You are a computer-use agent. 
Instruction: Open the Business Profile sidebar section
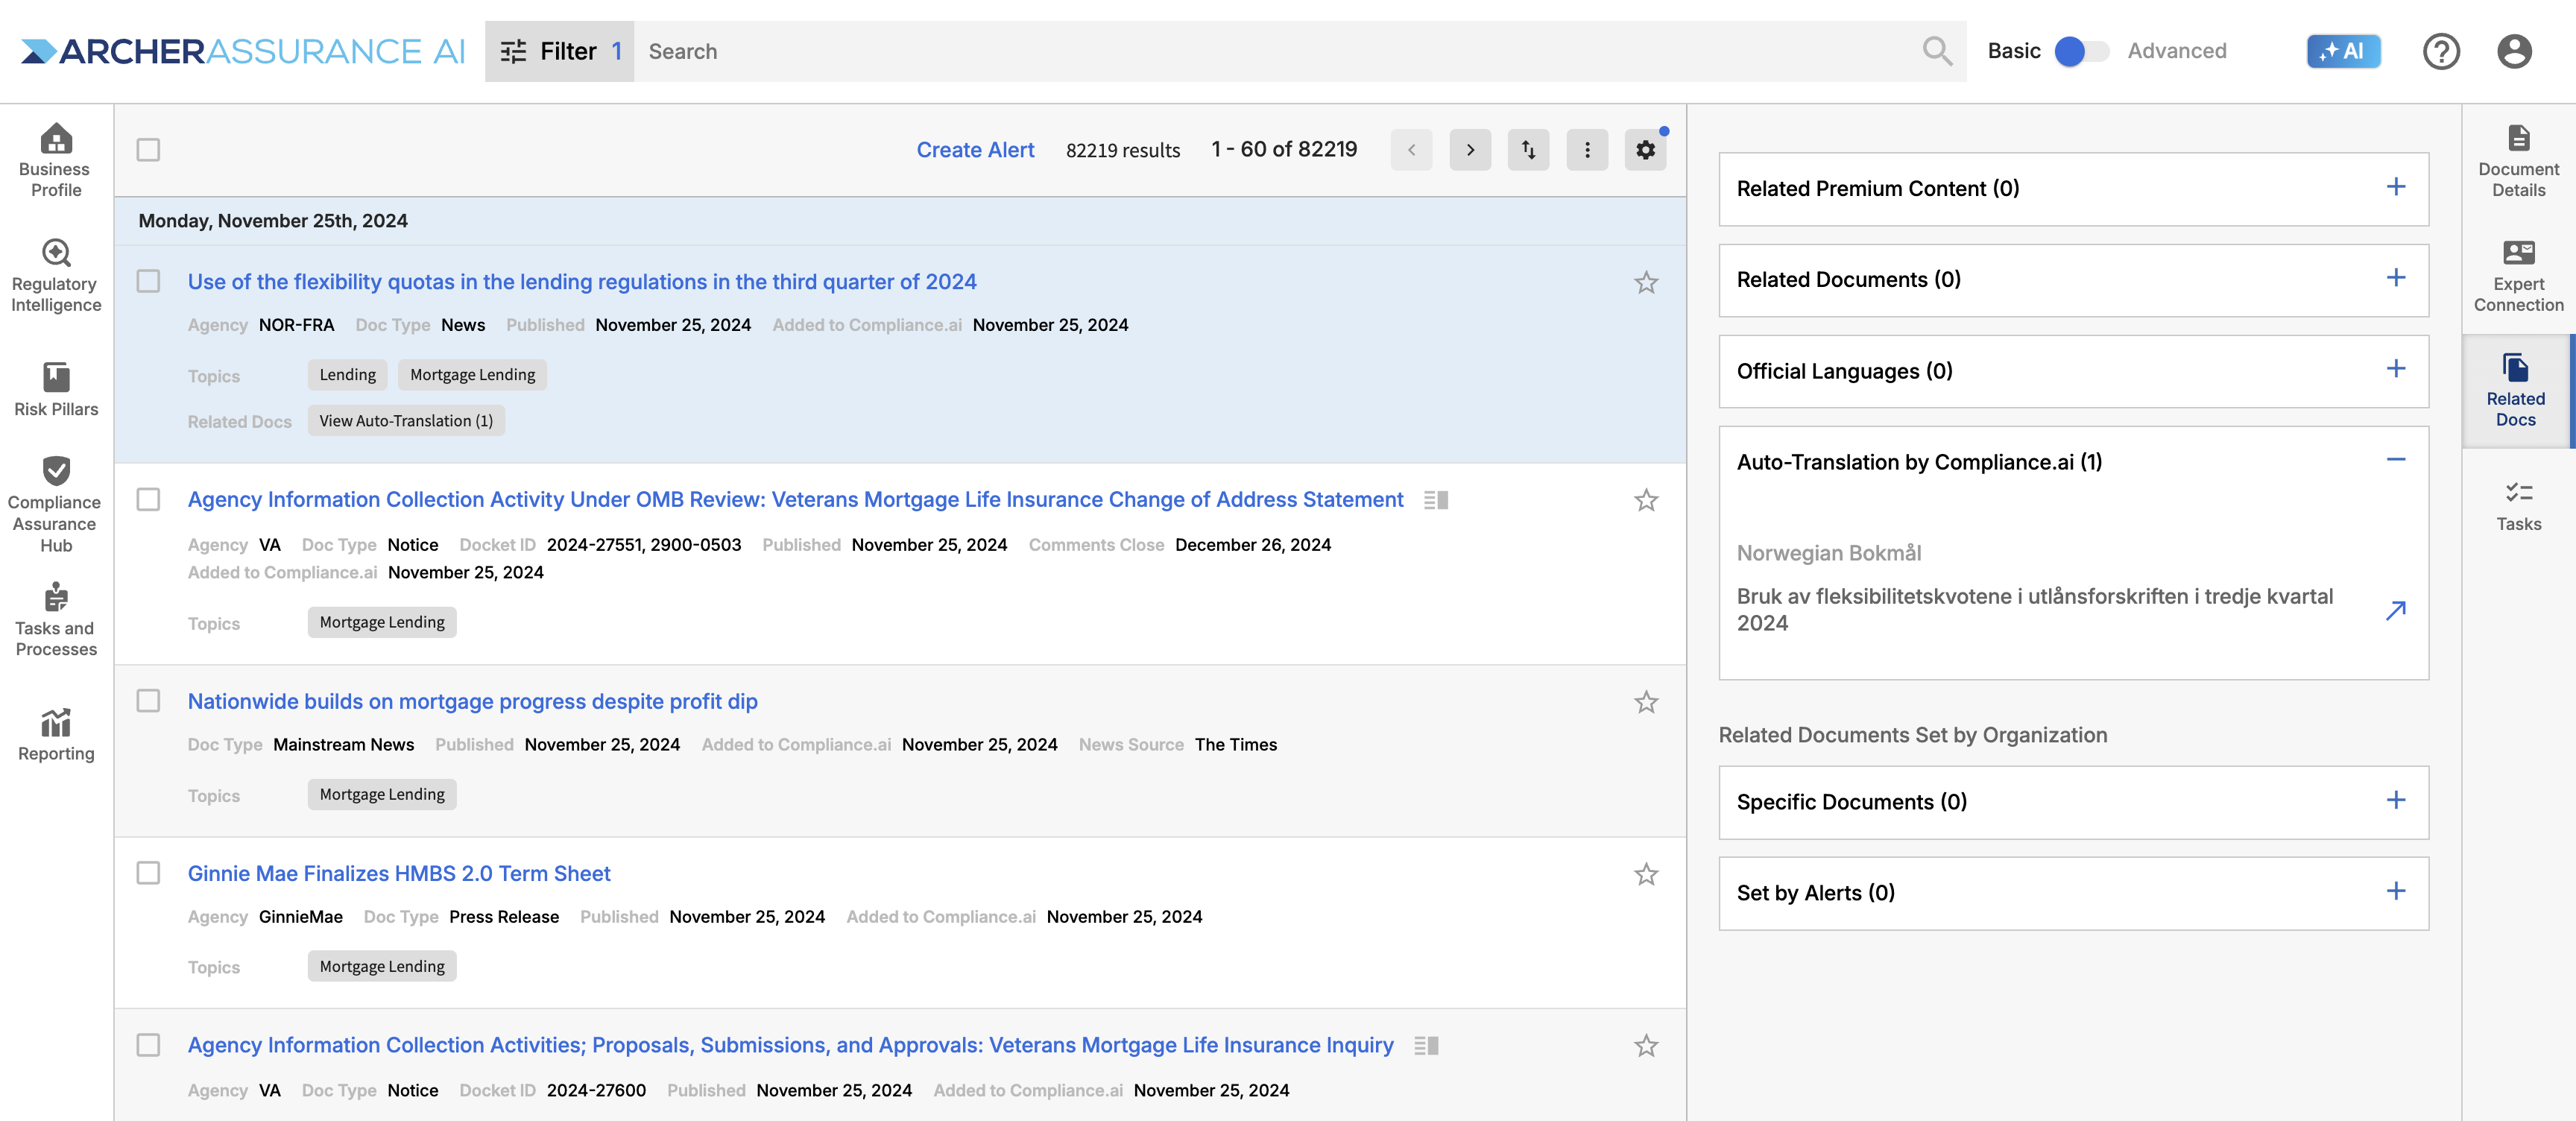point(56,160)
